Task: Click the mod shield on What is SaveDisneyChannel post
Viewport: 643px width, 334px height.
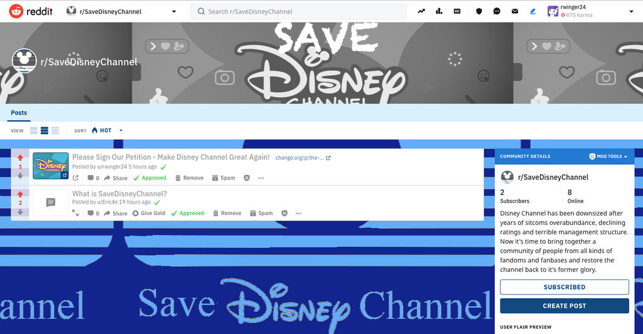Action: pyautogui.click(x=284, y=213)
